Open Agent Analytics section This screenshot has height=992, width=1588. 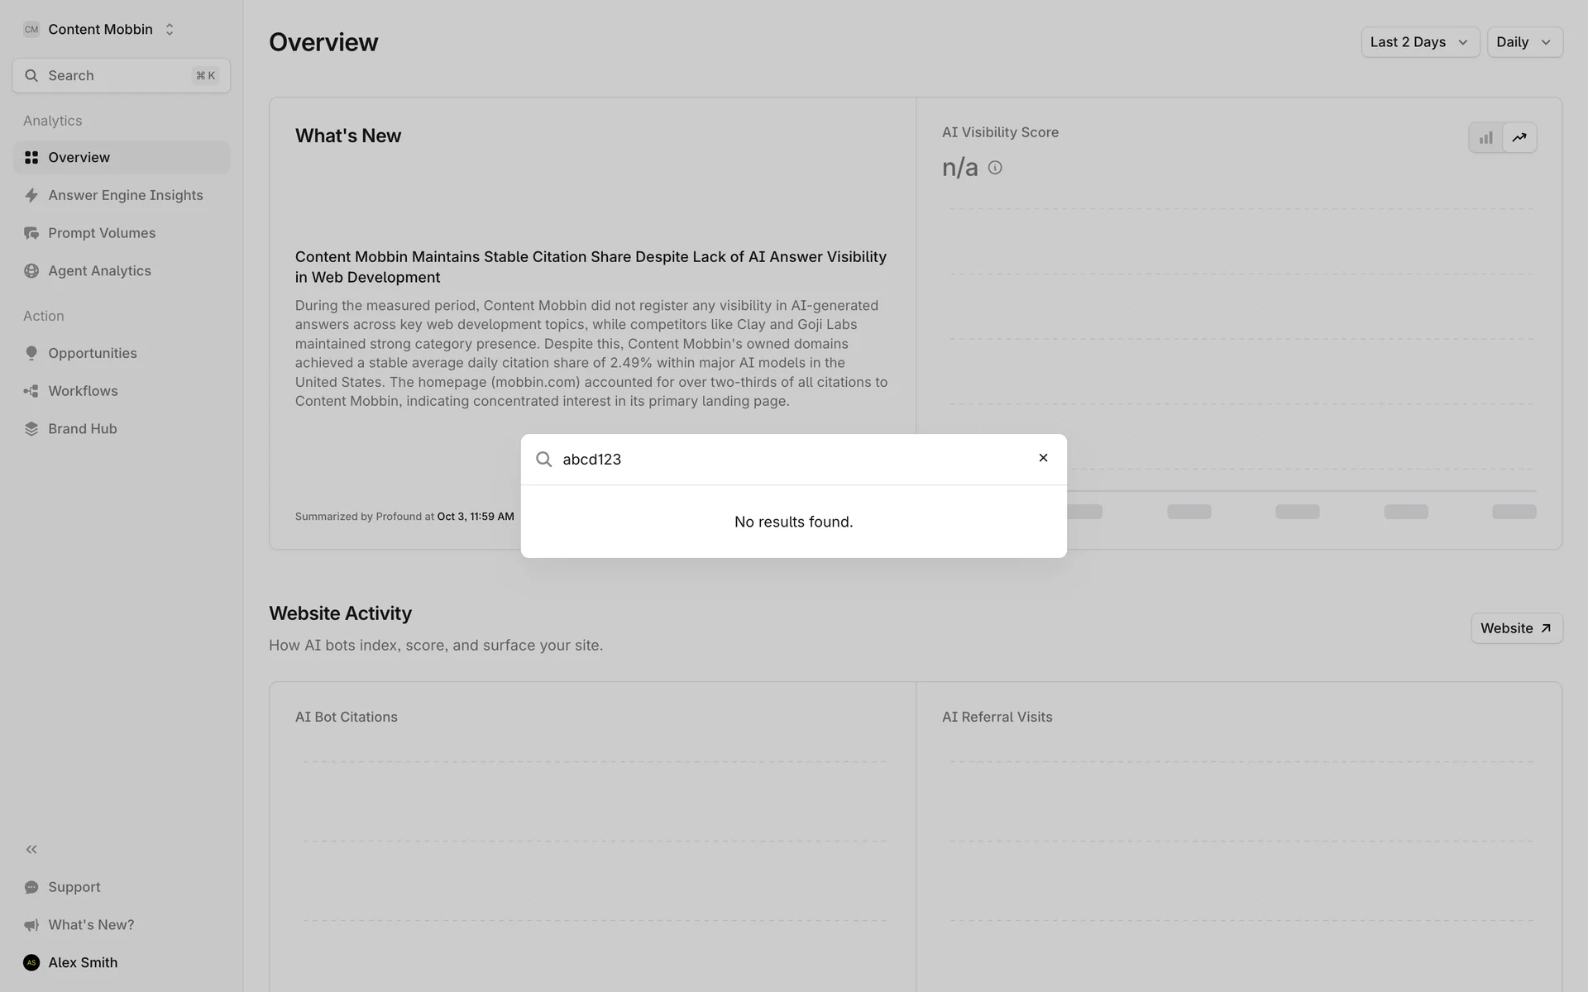pos(99,271)
